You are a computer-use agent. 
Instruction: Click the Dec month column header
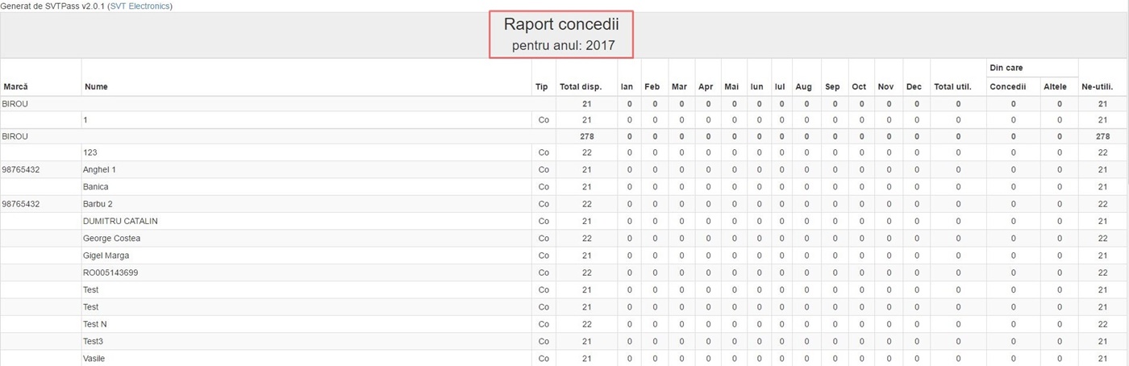pos(914,86)
